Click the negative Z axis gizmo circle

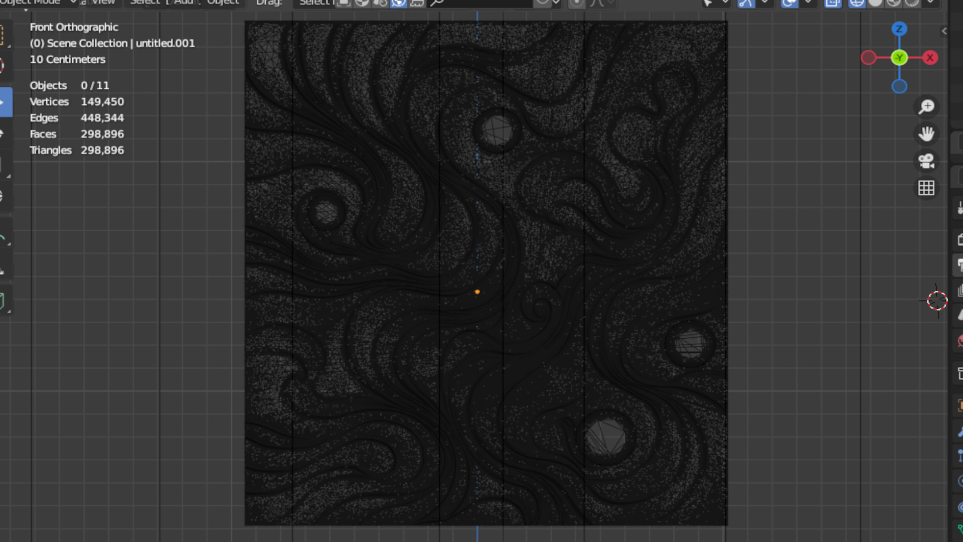click(x=899, y=87)
